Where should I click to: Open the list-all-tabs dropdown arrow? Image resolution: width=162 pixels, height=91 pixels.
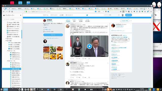click(151, 8)
